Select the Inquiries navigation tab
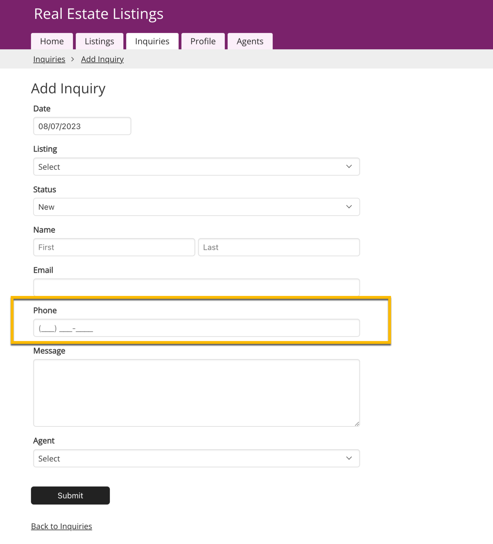 tap(152, 41)
